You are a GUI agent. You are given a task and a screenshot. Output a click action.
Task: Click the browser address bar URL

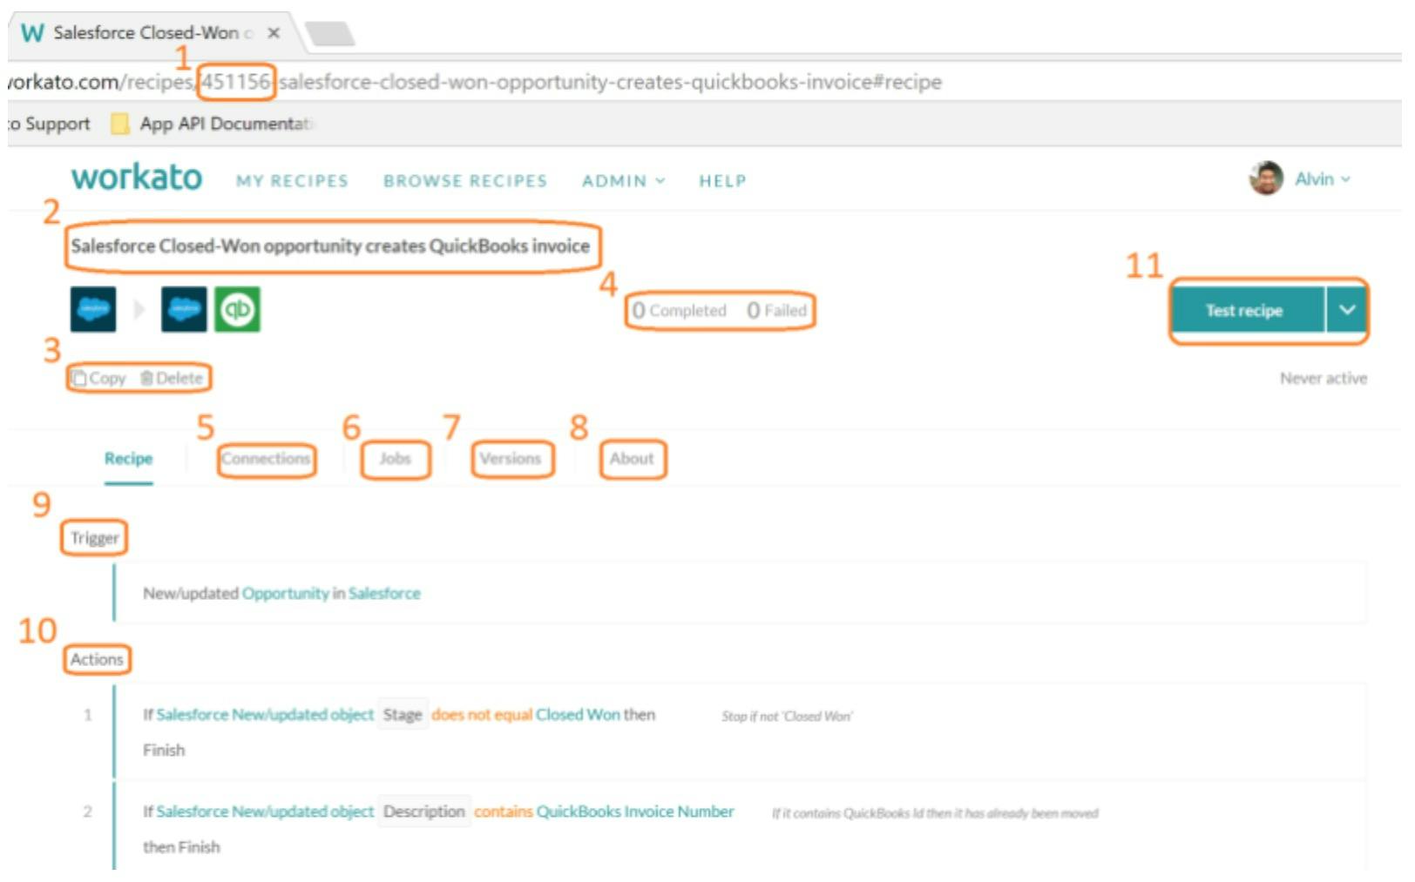[x=475, y=82]
